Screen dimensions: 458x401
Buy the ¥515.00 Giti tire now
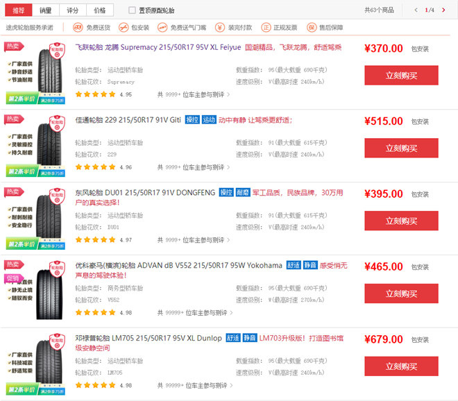pos(401,148)
